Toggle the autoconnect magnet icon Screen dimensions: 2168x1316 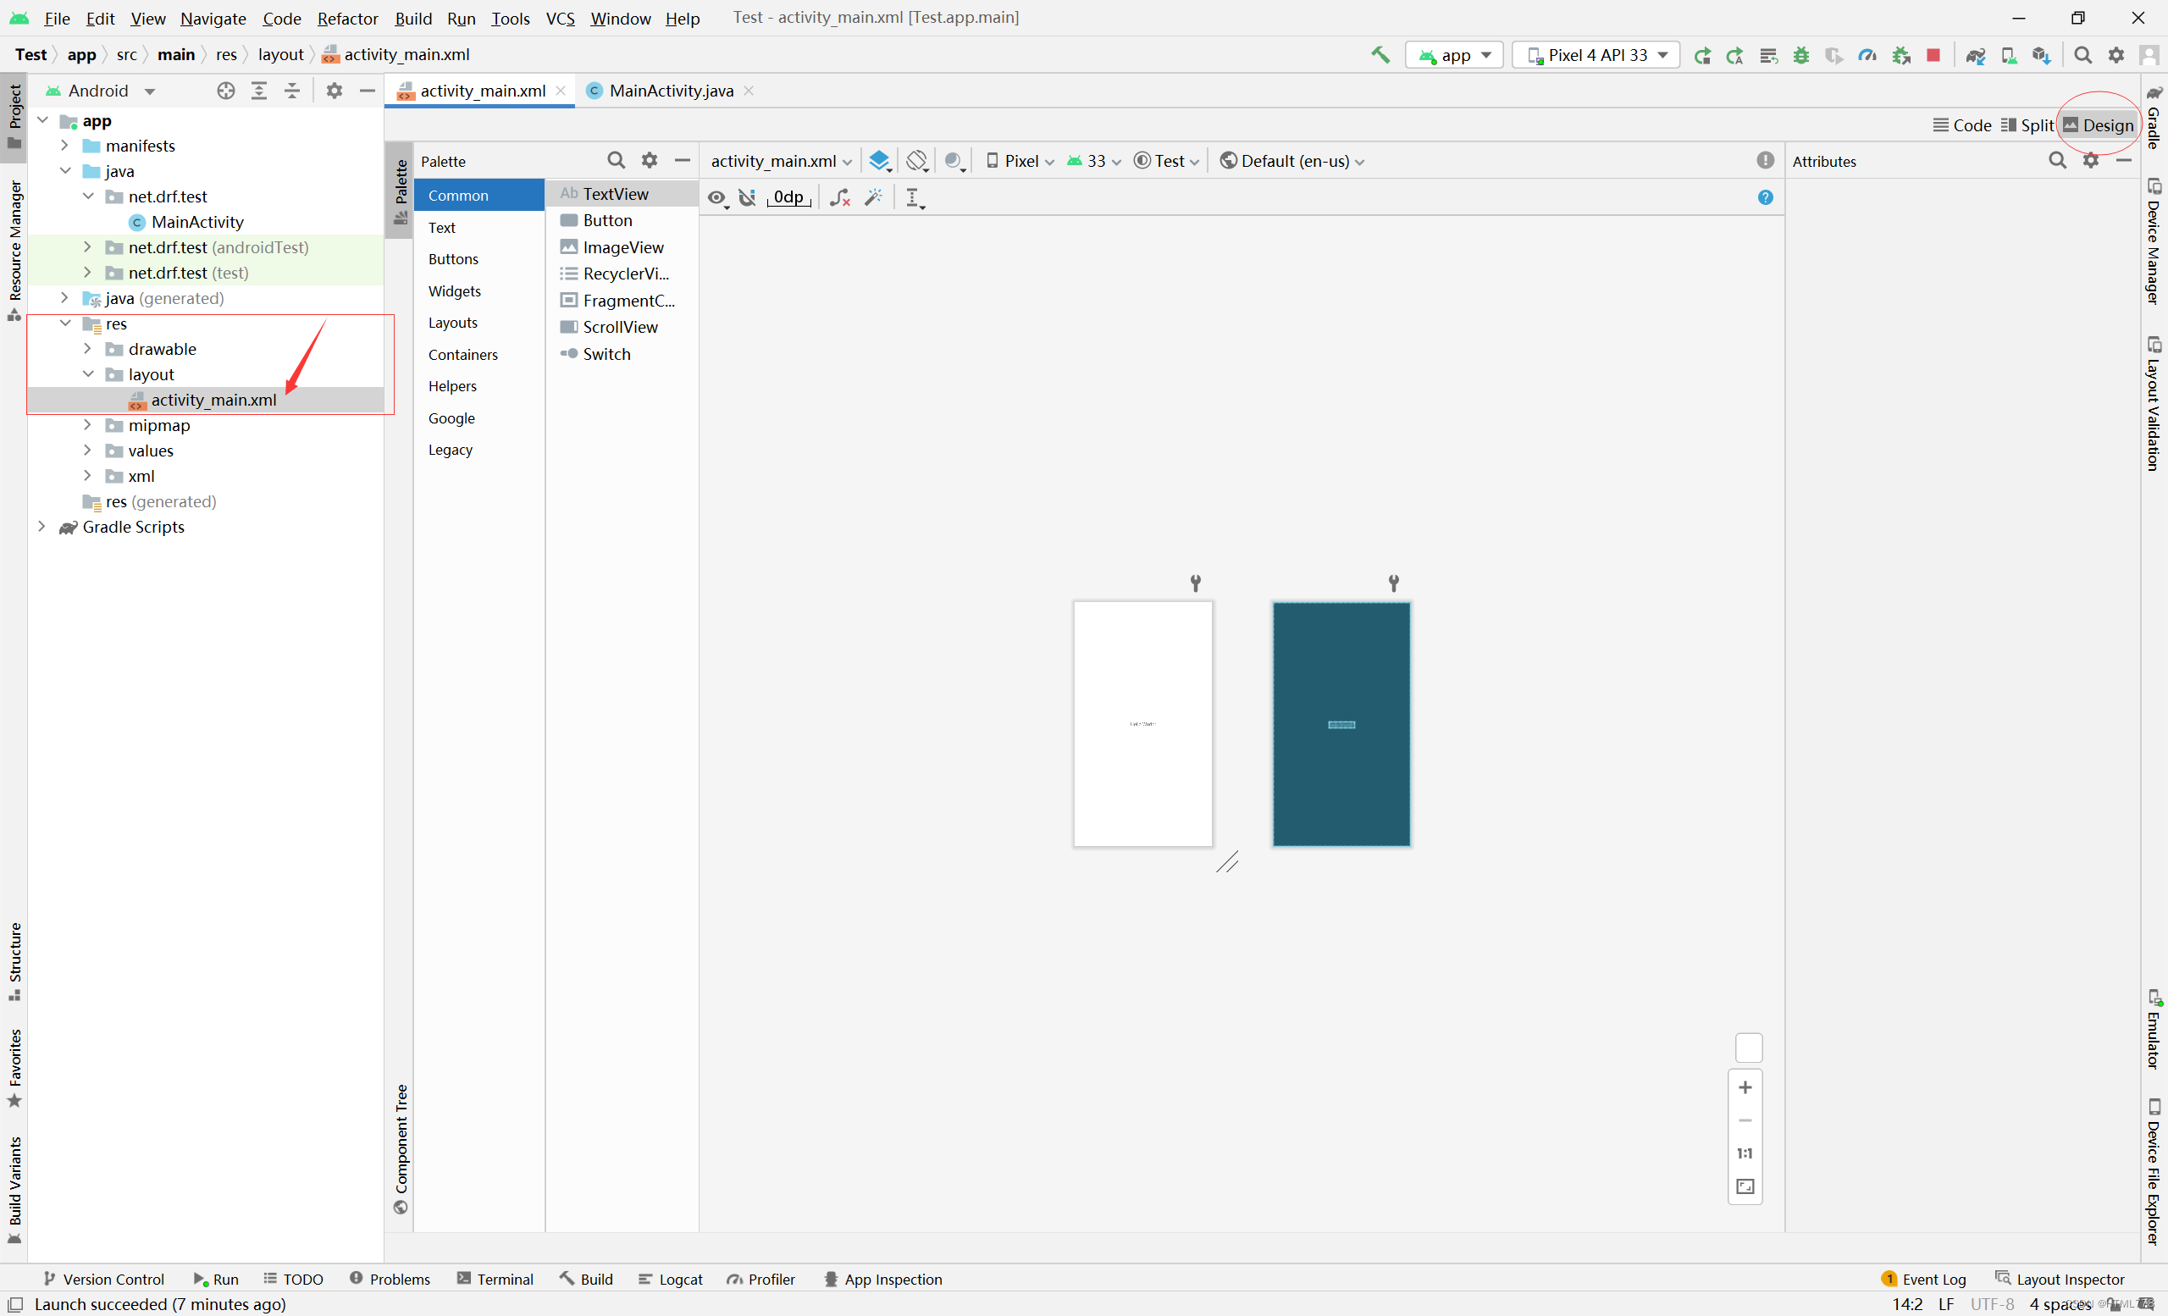click(747, 198)
